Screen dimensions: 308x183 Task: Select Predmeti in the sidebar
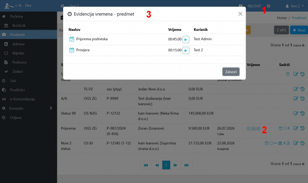[28, 35]
